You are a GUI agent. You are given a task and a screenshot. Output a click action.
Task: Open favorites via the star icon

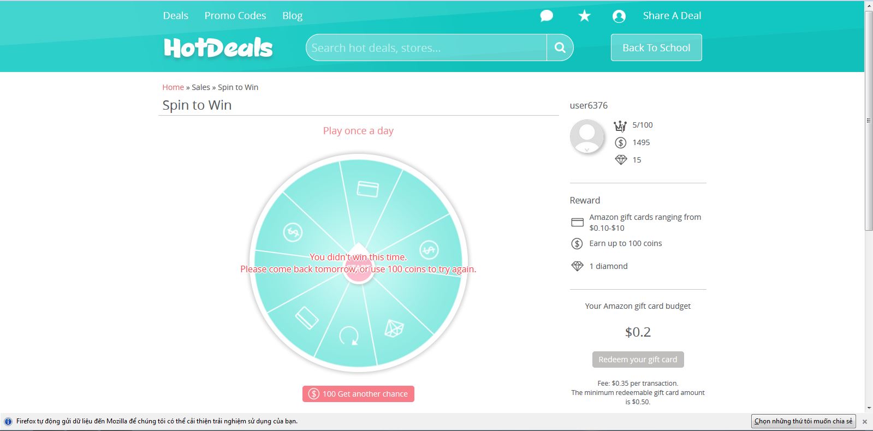(584, 16)
